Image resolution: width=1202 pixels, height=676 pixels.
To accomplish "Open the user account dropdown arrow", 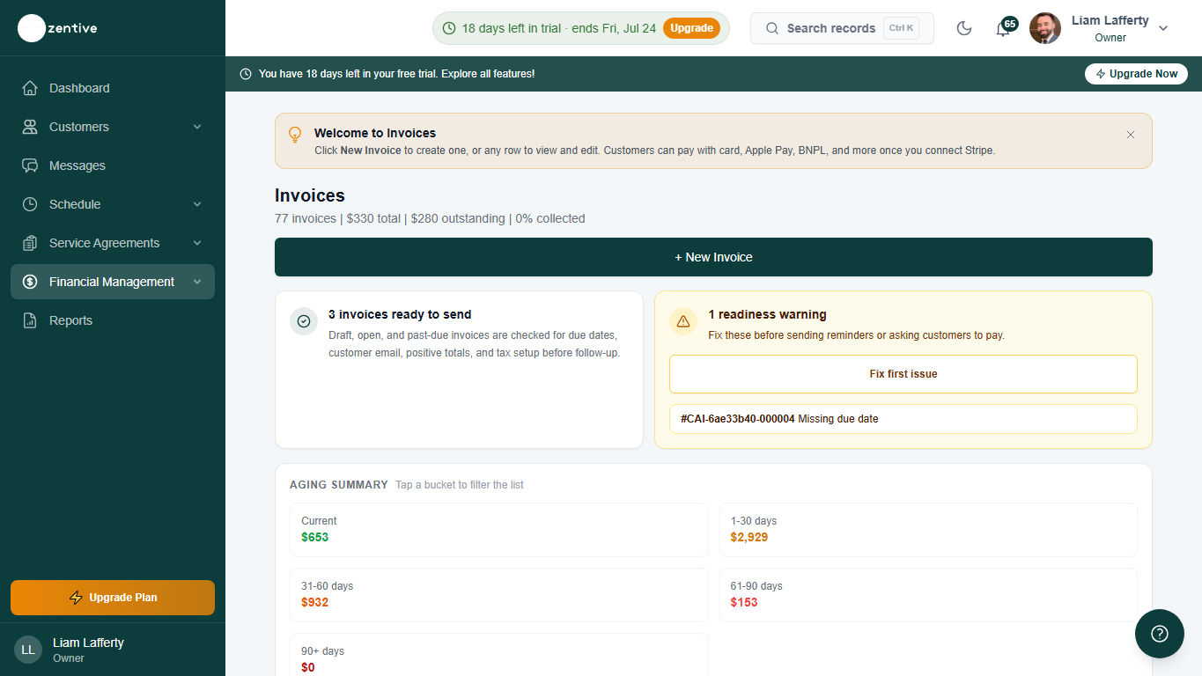I will tap(1163, 28).
